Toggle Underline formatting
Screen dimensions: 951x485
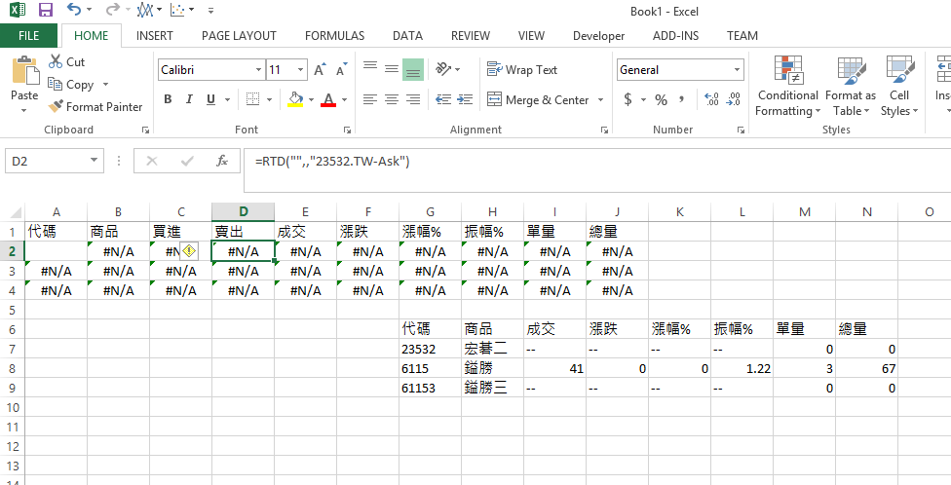[210, 99]
